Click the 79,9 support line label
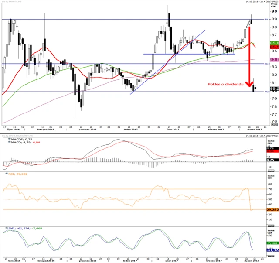 pyautogui.click(x=267, y=92)
